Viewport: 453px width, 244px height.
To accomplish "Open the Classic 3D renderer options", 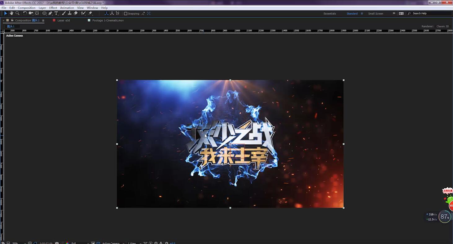I will tap(443, 26).
